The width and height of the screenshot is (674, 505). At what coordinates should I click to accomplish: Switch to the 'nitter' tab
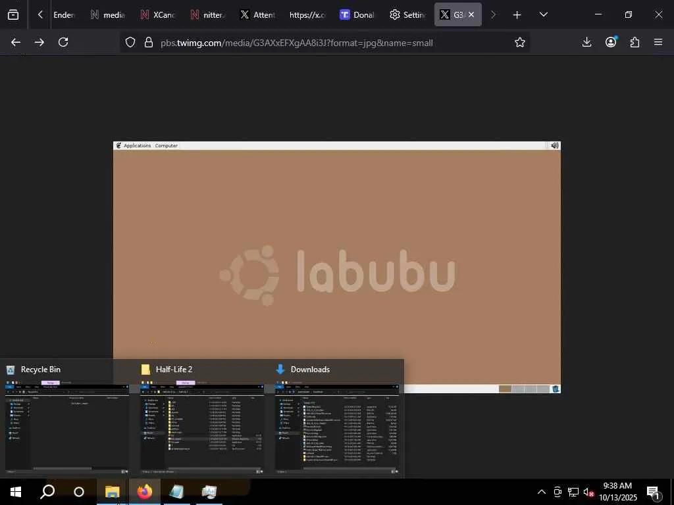click(207, 14)
